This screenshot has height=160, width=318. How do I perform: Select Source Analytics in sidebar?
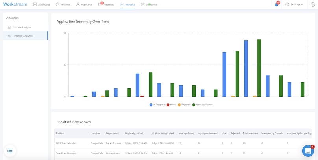coord(22,27)
